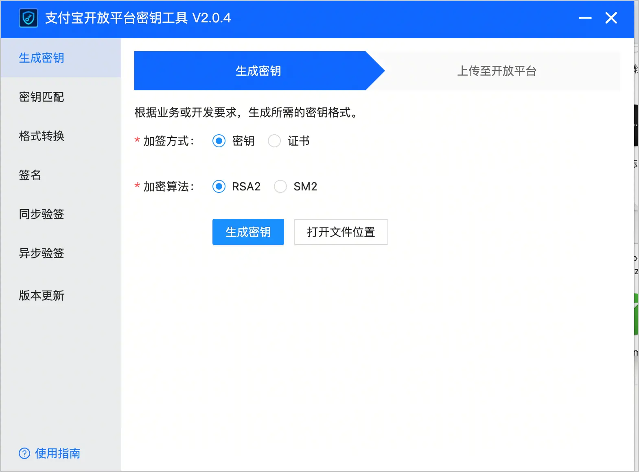Screen dimensions: 639x472
Task: Choose the SM2 encryption algorithm
Action: tap(280, 186)
